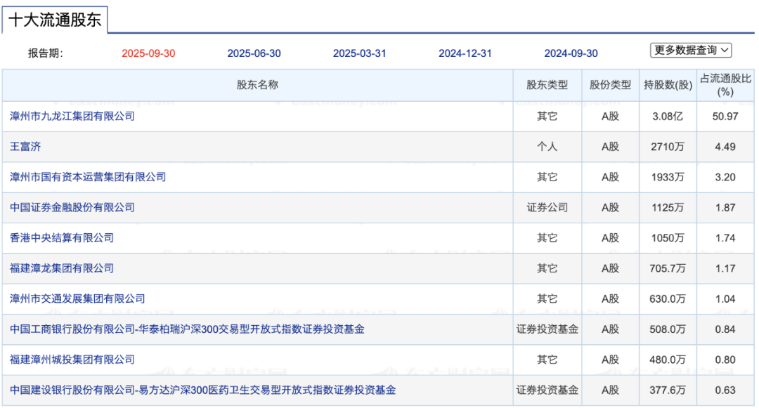Open shareholder 漳州市九龙江集团有限公司
The height and width of the screenshot is (408, 759).
(x=72, y=116)
